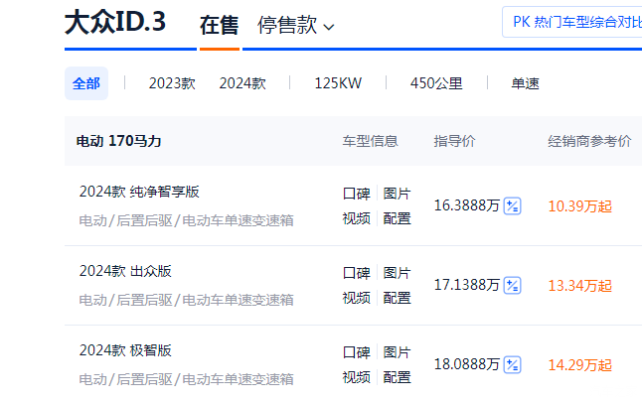Screen dimensions: 642x402
Task: Filter by 2024款 model year
Action: 242,83
